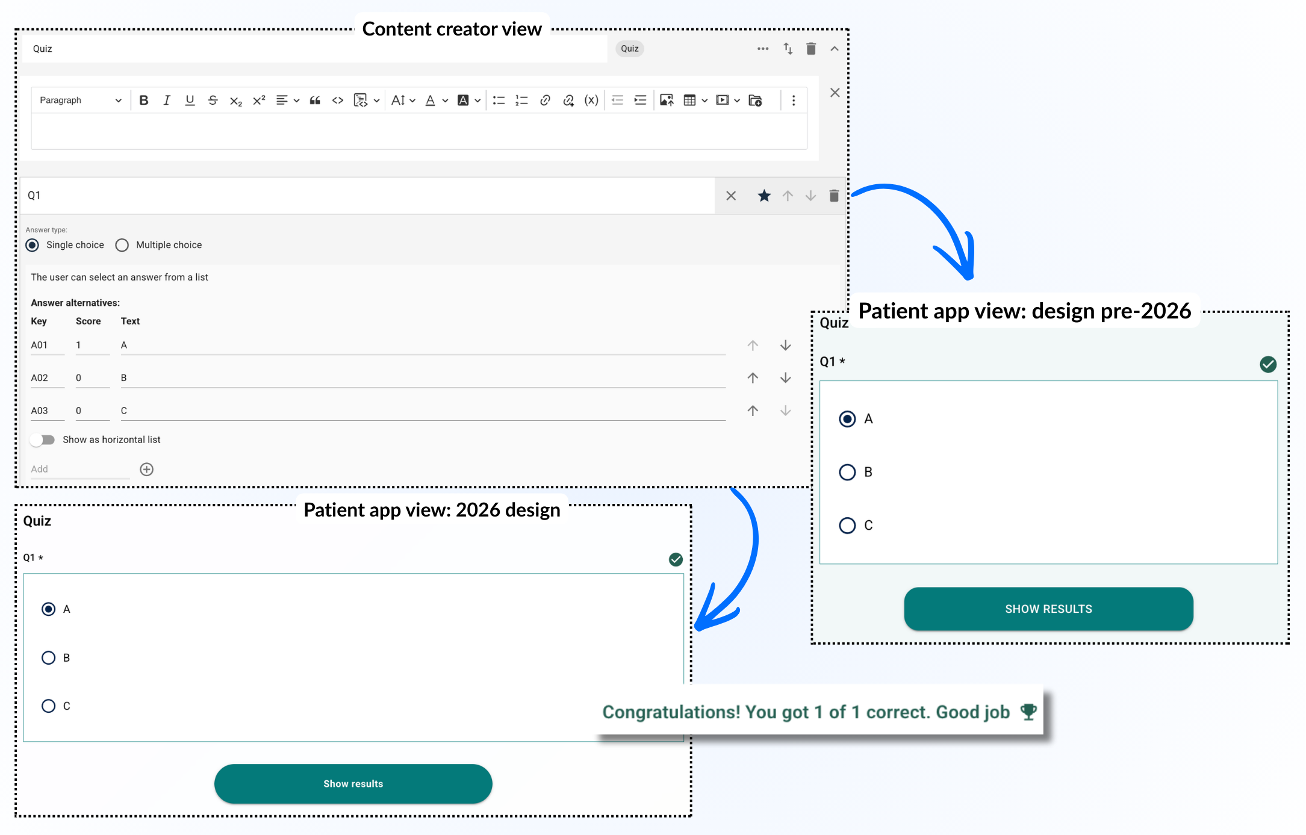
Task: Click the strikethrough formatting icon
Action: coord(213,101)
